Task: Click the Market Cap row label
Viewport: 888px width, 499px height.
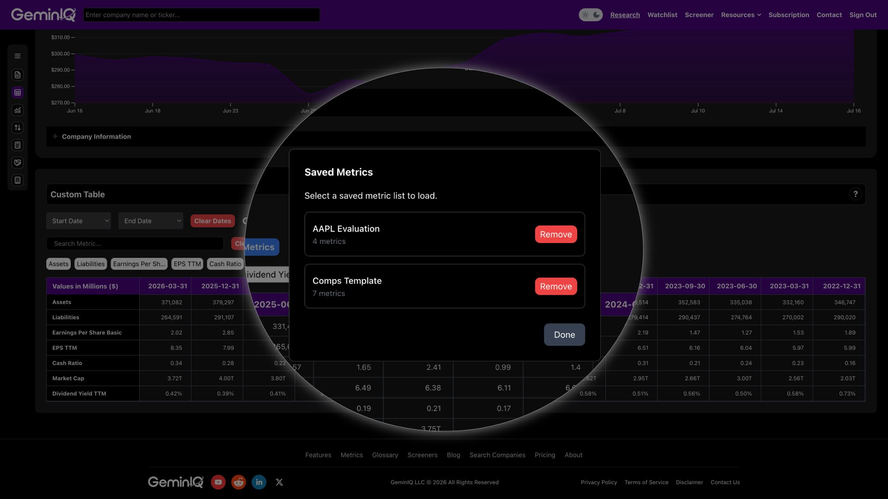Action: tap(68, 378)
